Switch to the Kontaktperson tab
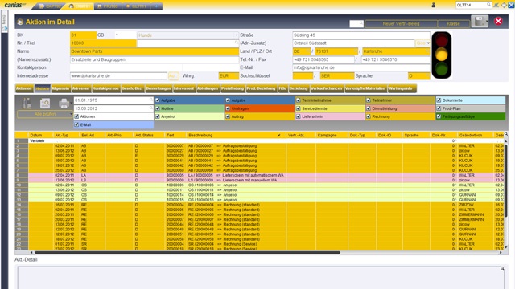 coord(105,88)
